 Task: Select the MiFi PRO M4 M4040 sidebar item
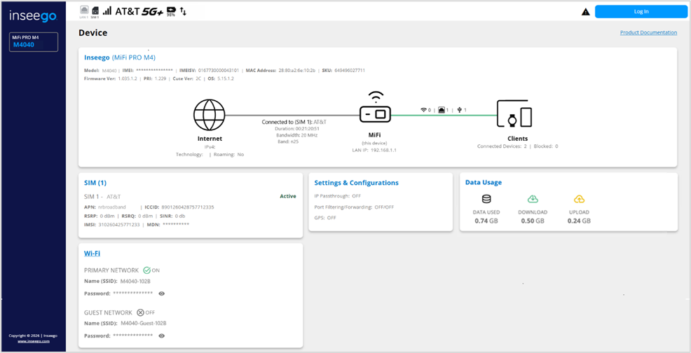pyautogui.click(x=34, y=41)
